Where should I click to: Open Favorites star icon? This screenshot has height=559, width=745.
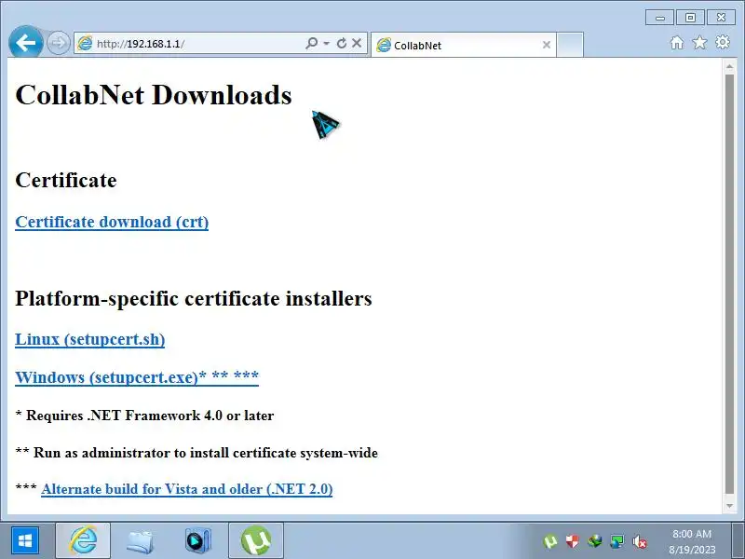point(699,43)
